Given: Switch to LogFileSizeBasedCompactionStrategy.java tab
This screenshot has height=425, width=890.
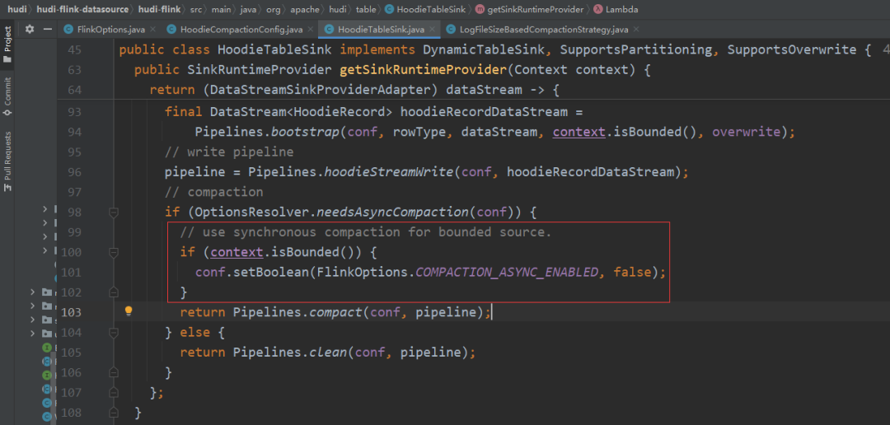Looking at the screenshot, I should click(543, 29).
